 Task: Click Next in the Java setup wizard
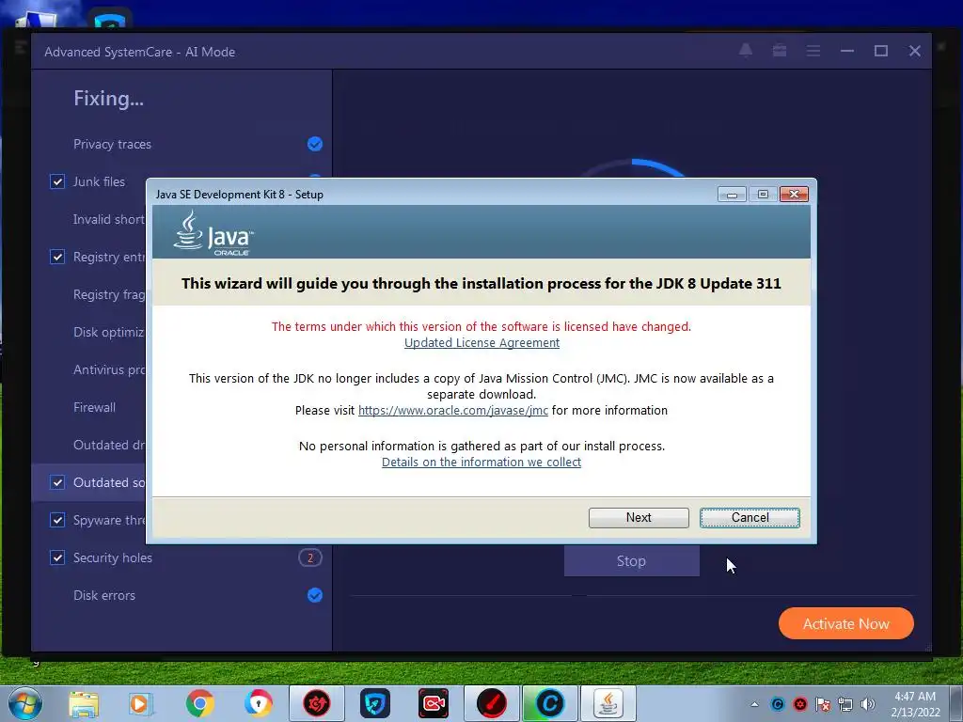(639, 518)
